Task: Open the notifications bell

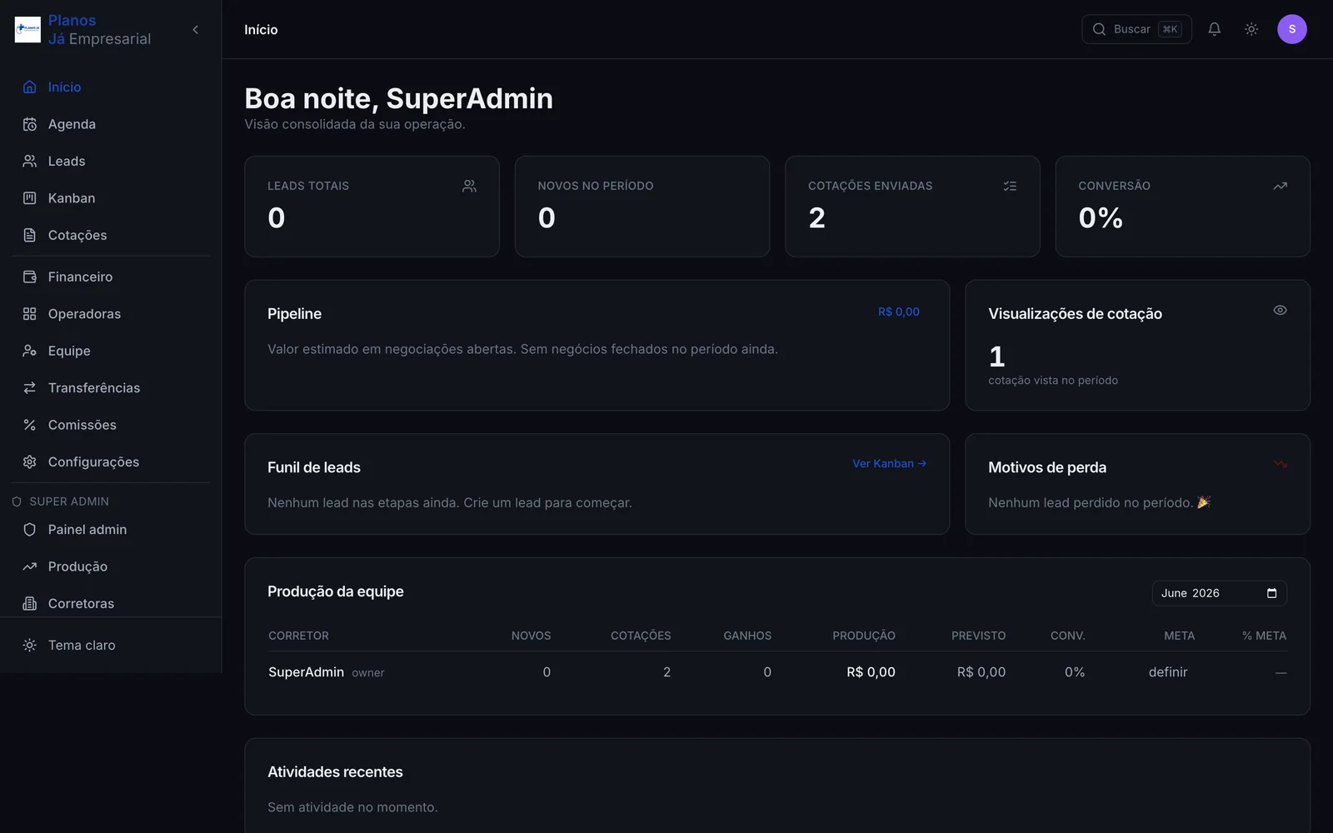Action: pyautogui.click(x=1215, y=29)
